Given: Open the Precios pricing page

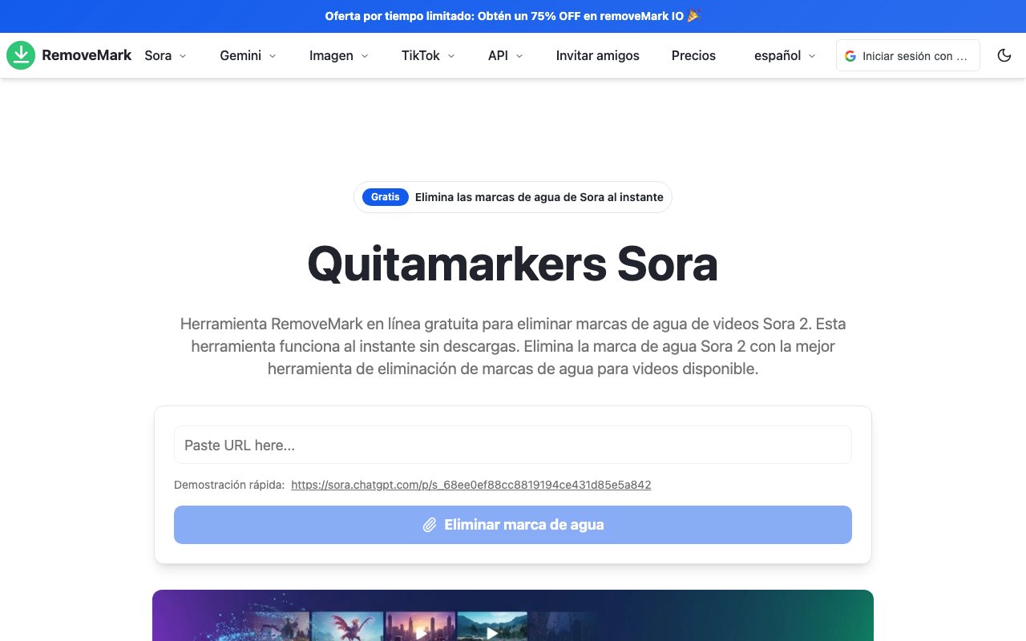Looking at the screenshot, I should [693, 55].
